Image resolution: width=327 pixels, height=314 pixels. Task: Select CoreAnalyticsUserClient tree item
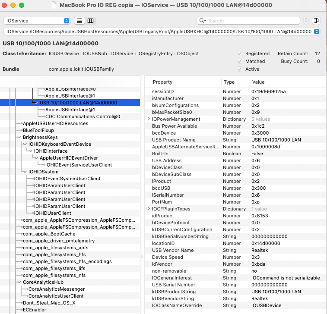[x=56, y=296]
